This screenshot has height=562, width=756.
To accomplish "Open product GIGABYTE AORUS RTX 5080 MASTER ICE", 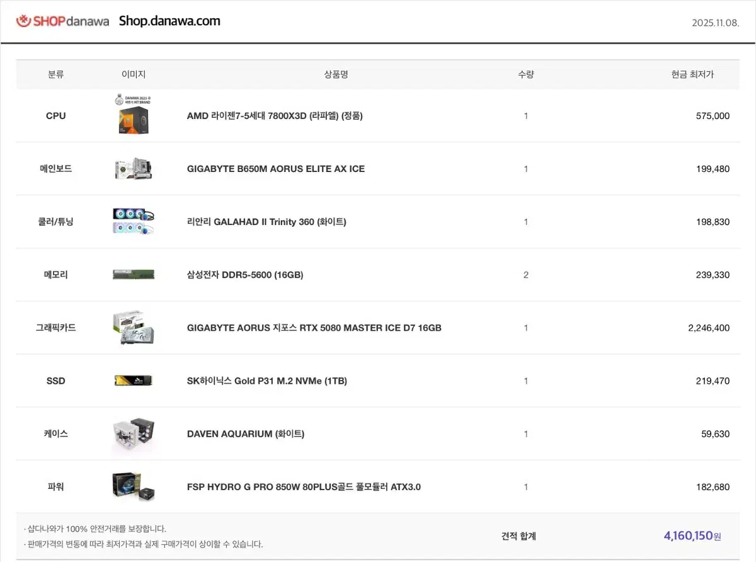I will pyautogui.click(x=314, y=328).
